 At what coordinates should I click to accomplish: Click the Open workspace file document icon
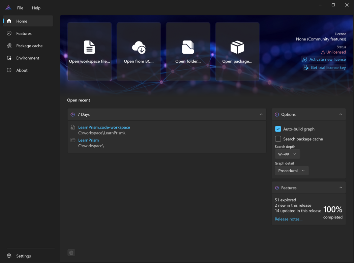[89, 47]
